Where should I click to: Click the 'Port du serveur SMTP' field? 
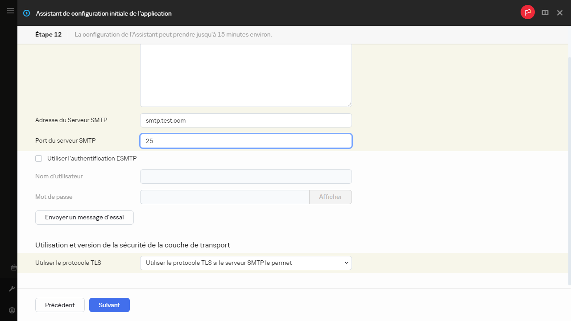[x=246, y=141]
